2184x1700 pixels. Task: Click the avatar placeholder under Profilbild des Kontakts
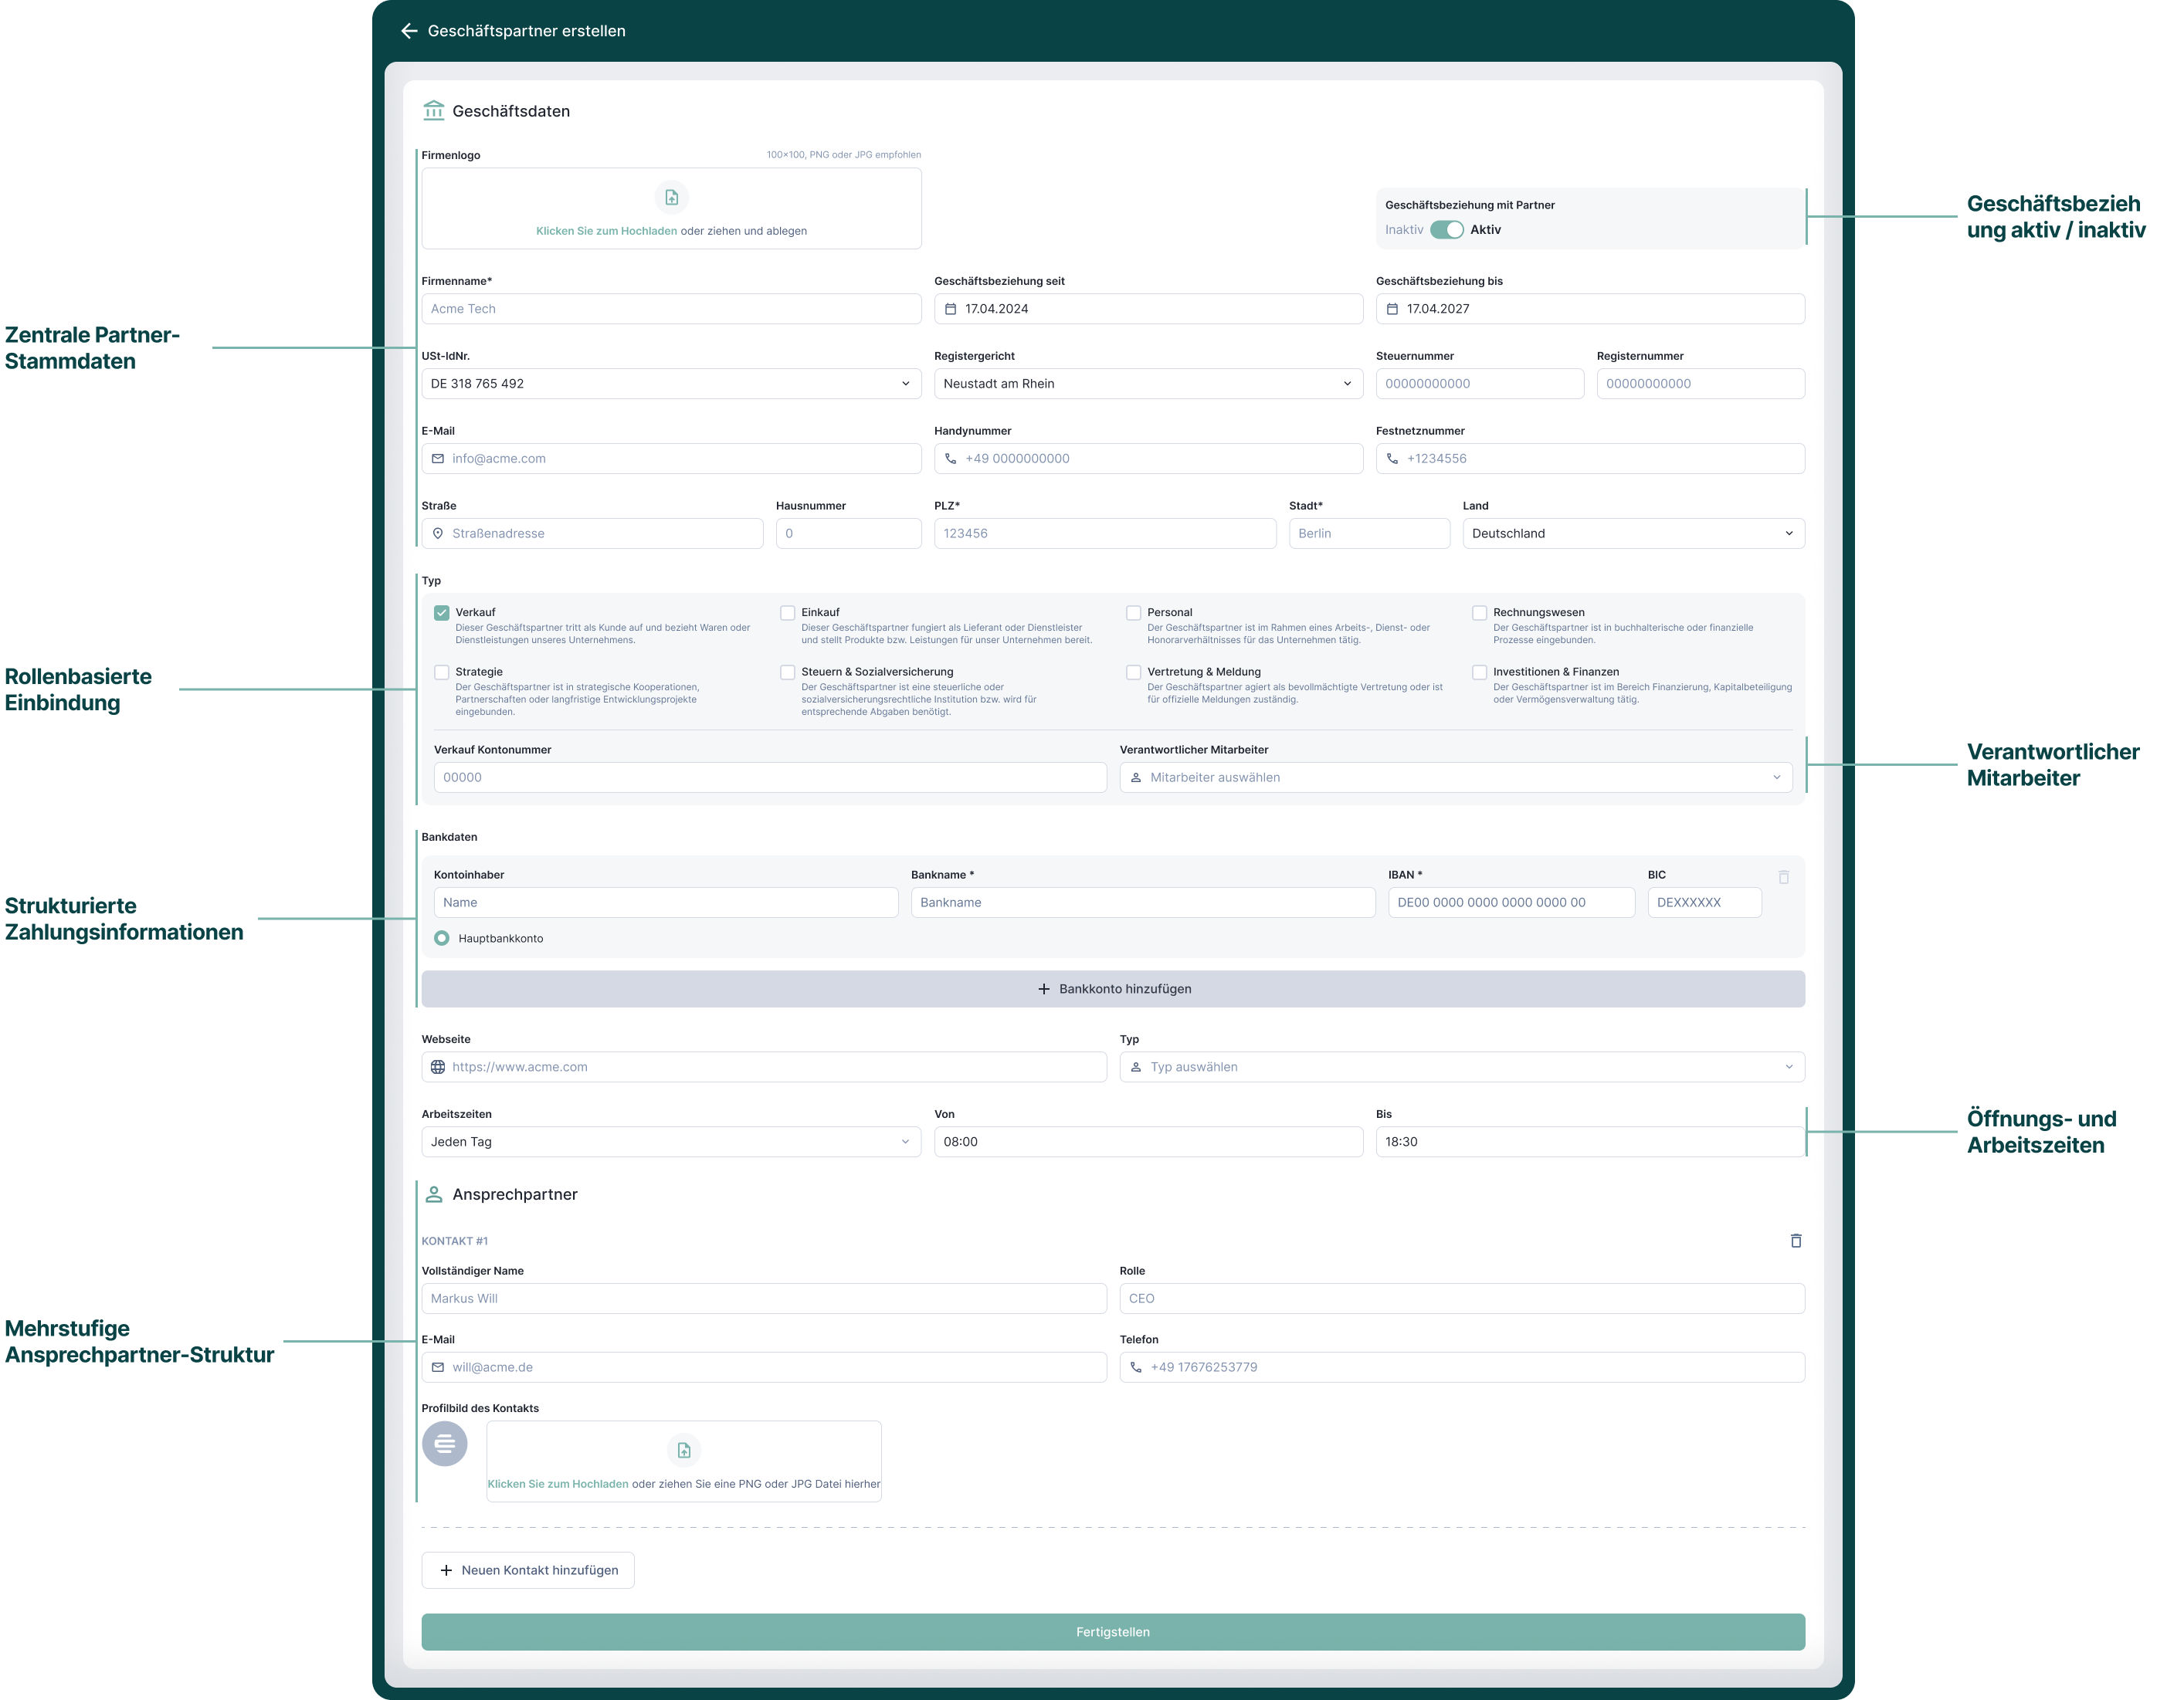(444, 1443)
